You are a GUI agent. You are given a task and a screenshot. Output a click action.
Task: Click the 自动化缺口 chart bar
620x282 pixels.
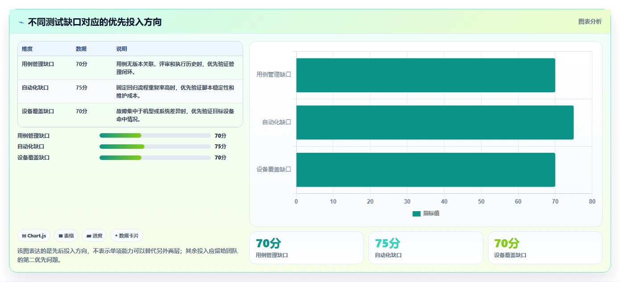click(435, 123)
